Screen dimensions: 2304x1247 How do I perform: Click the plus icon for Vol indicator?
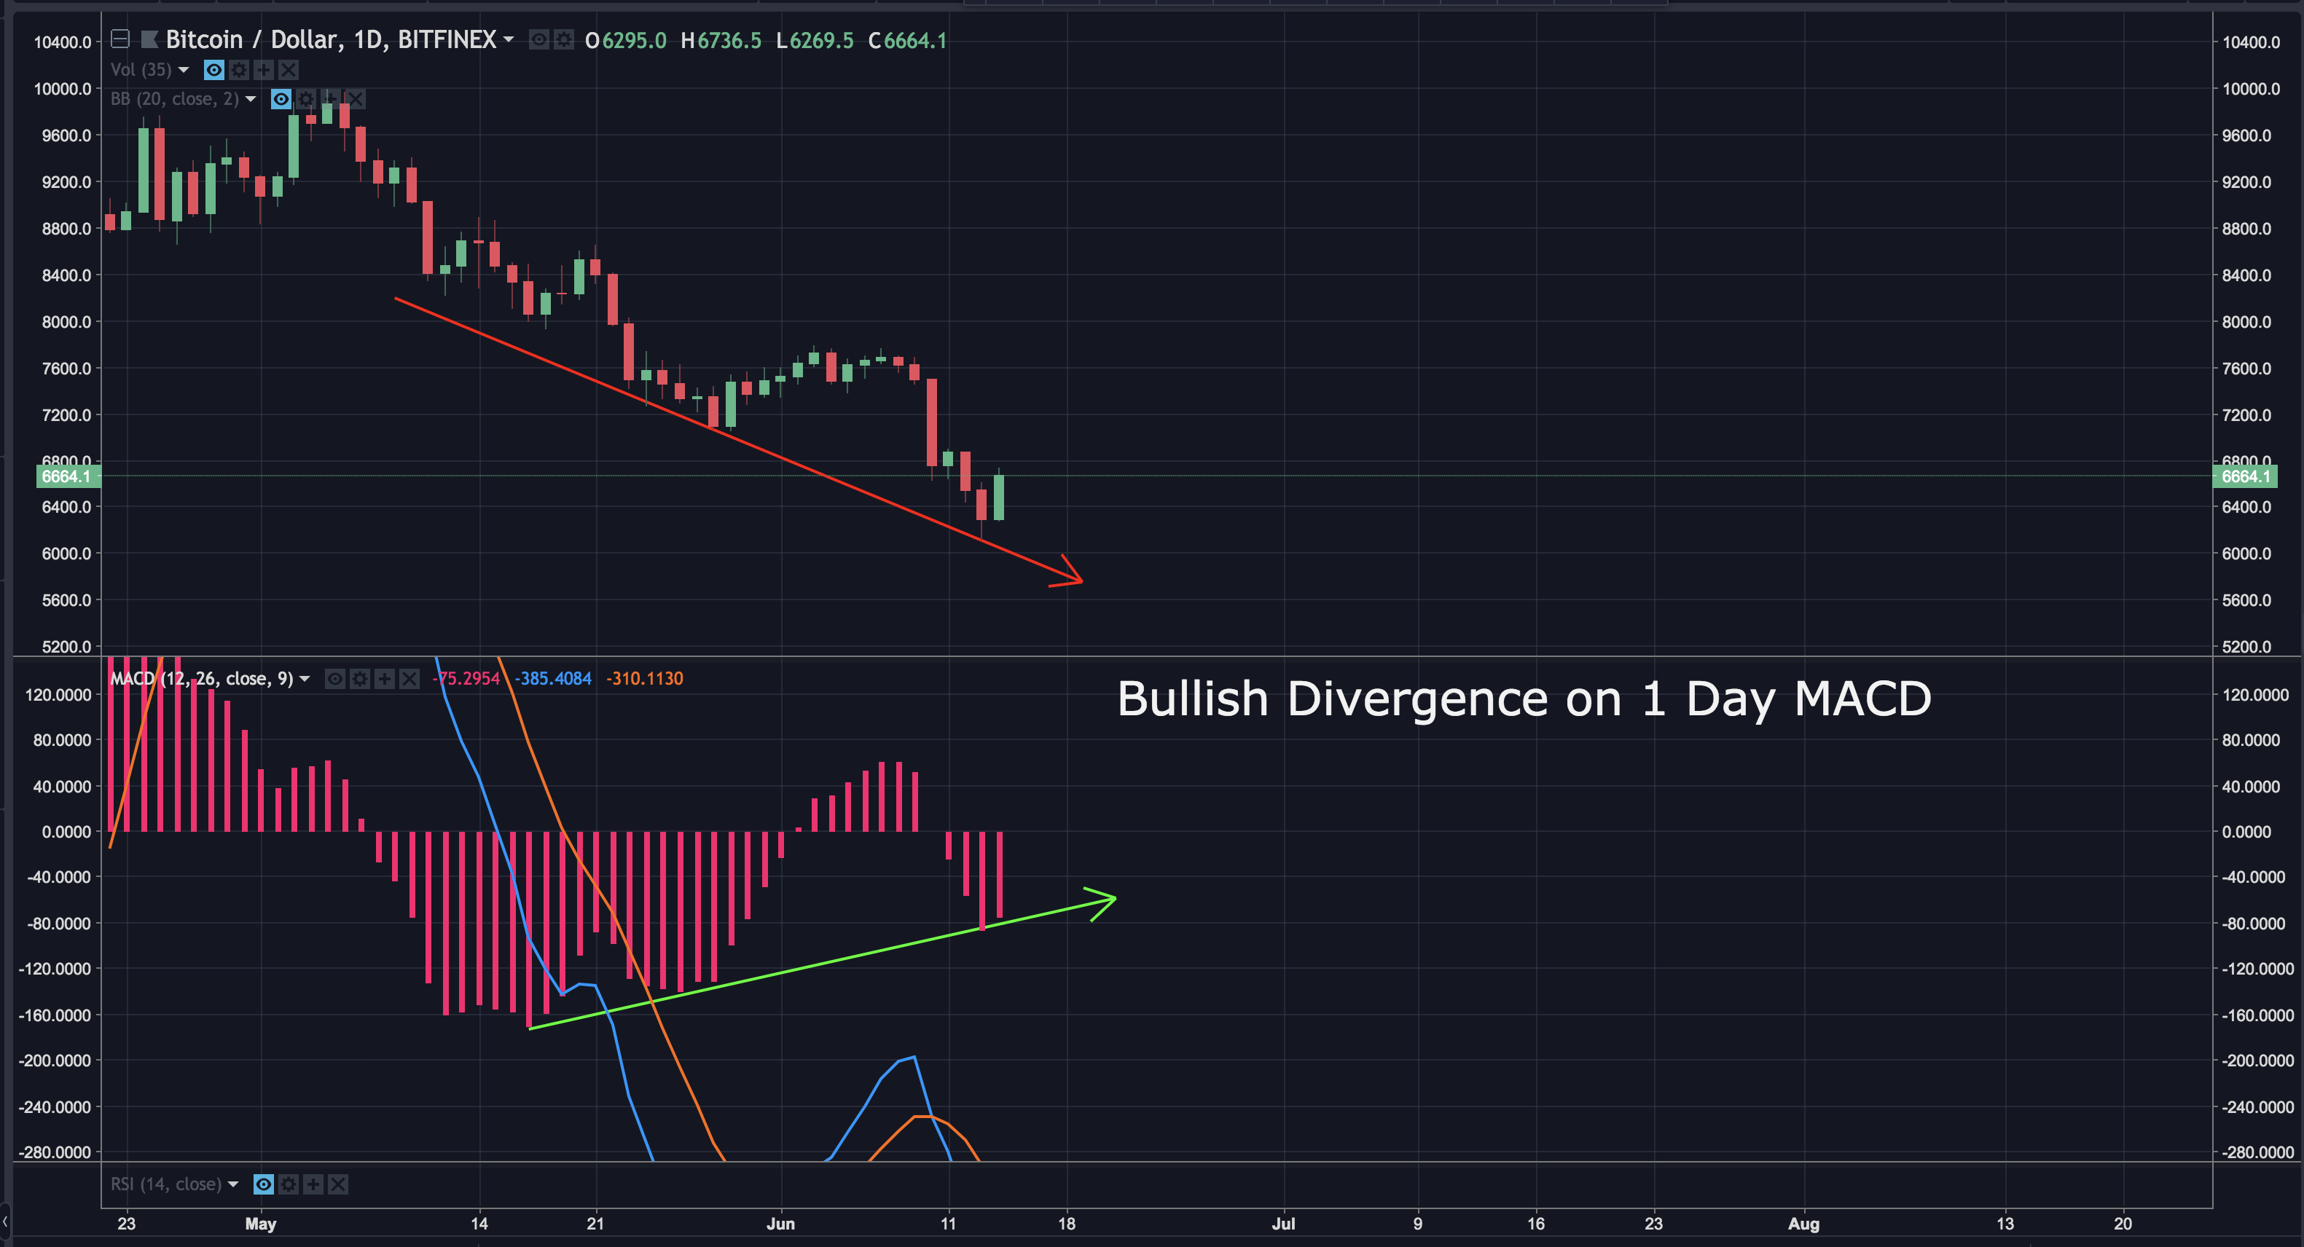pos(264,70)
